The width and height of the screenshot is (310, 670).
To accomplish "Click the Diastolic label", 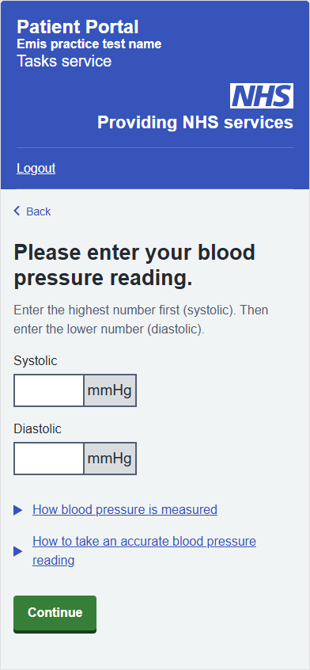I will click(x=37, y=428).
